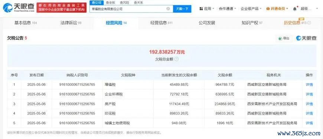Switch to the 公司发展 tab

click(x=207, y=23)
